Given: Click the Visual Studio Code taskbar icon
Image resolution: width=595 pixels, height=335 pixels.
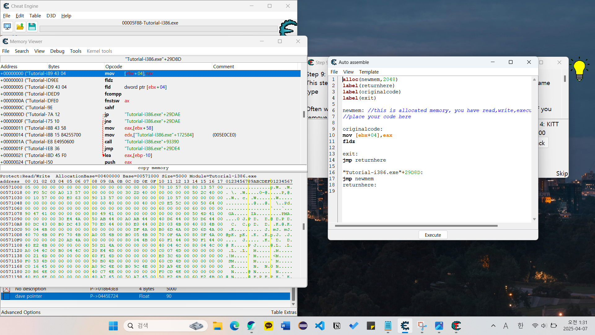Looking at the screenshot, I should [x=320, y=326].
